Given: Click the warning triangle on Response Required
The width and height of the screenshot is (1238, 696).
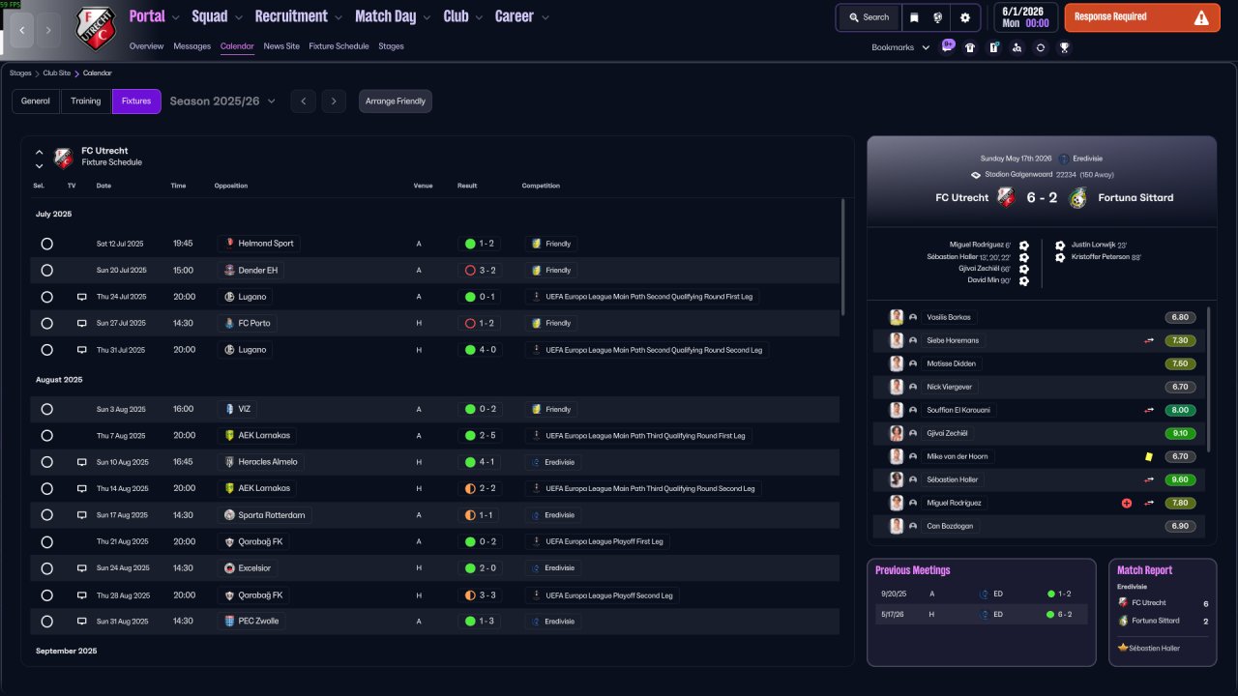Looking at the screenshot, I should point(1201,17).
